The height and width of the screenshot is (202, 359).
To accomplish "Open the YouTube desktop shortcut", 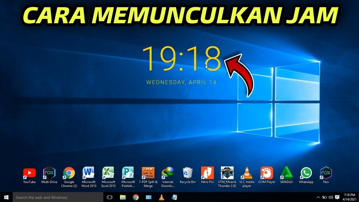I will tap(29, 175).
